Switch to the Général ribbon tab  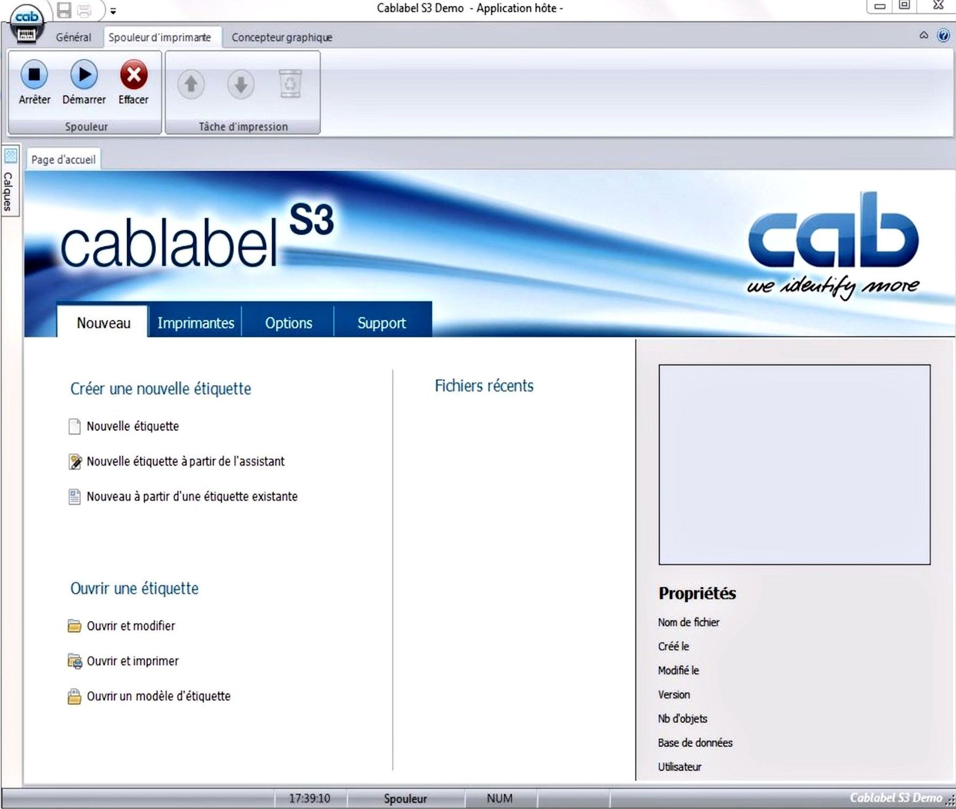click(74, 37)
